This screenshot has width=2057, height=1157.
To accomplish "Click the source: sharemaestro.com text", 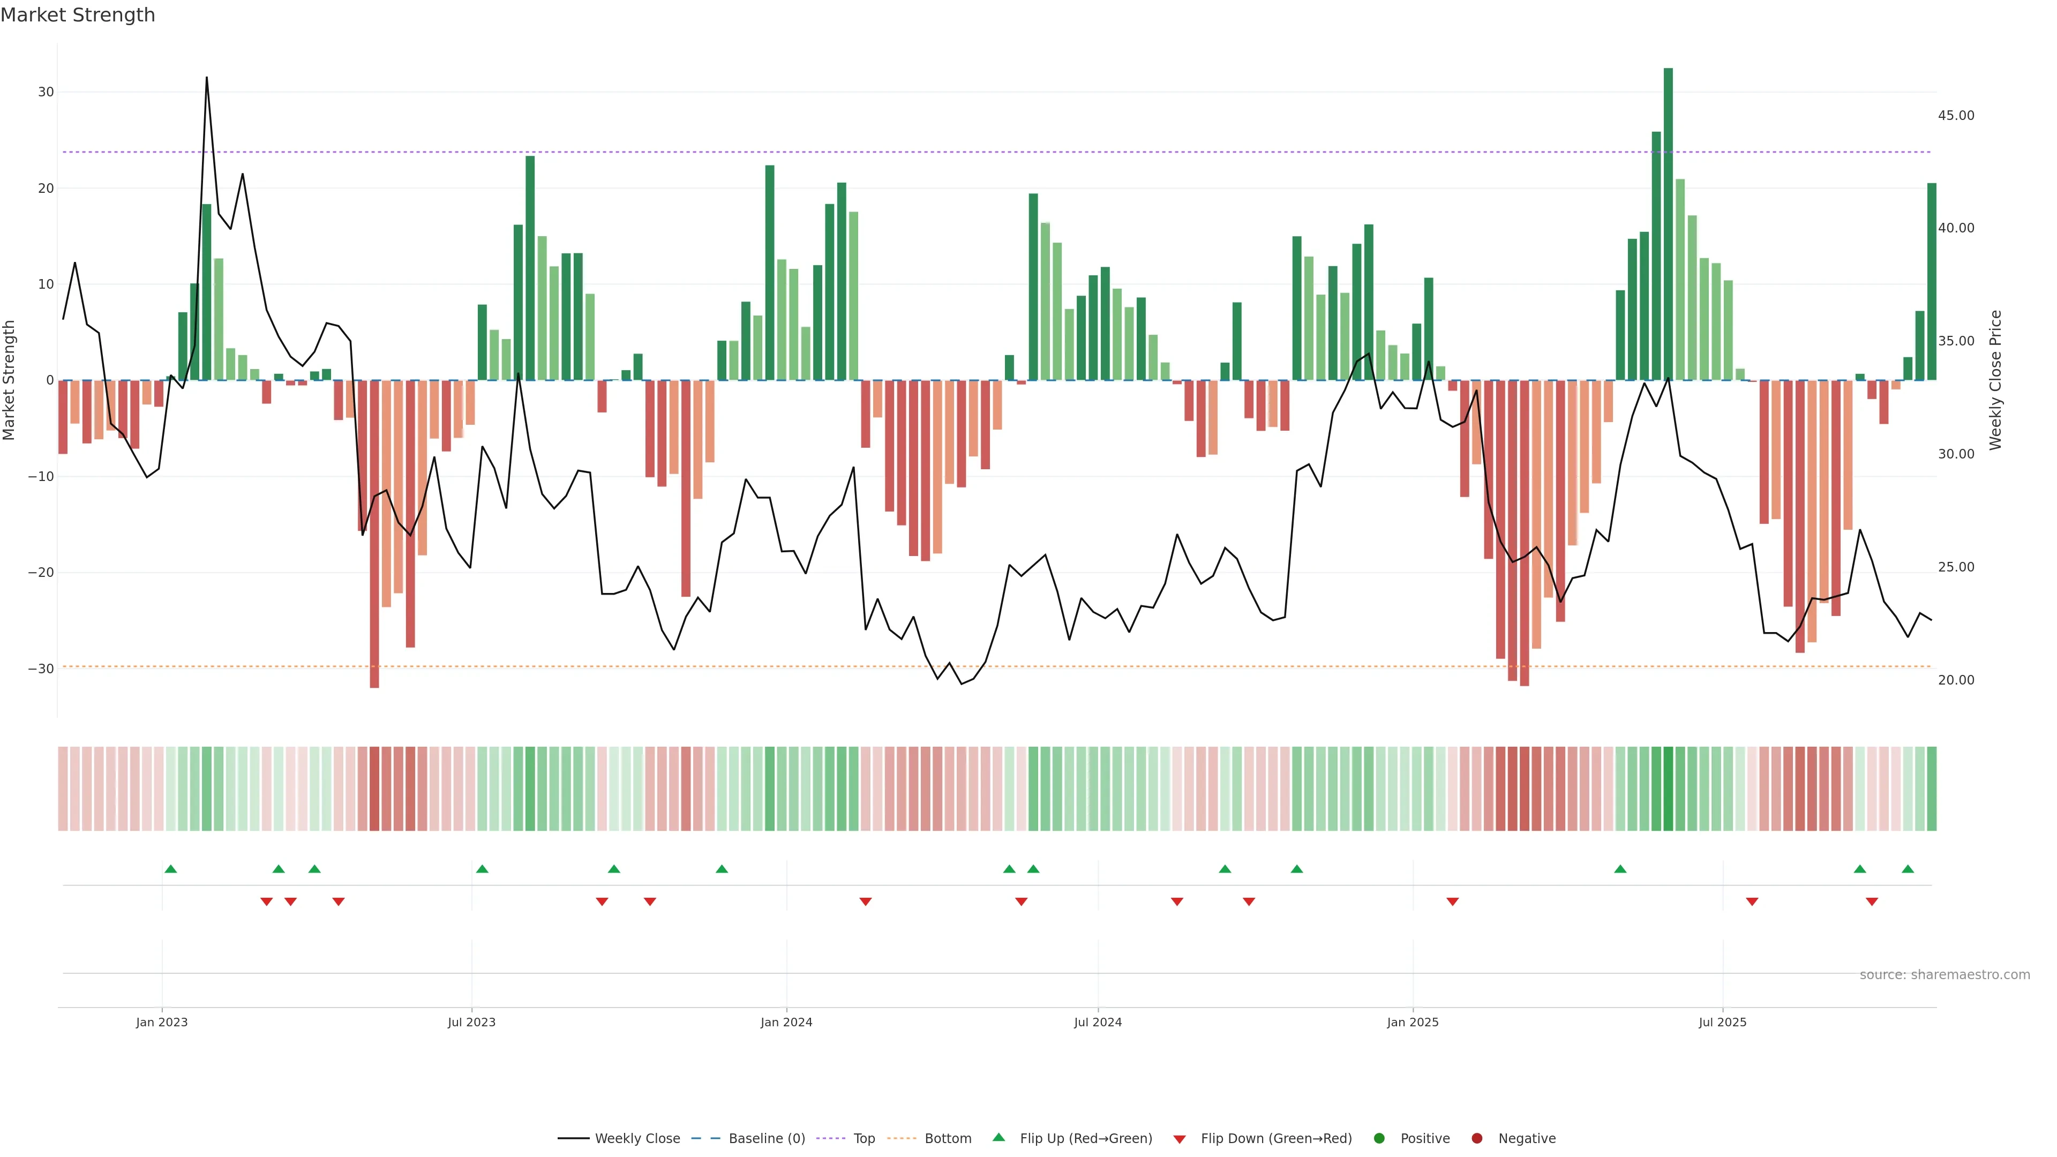I will click(x=1945, y=975).
